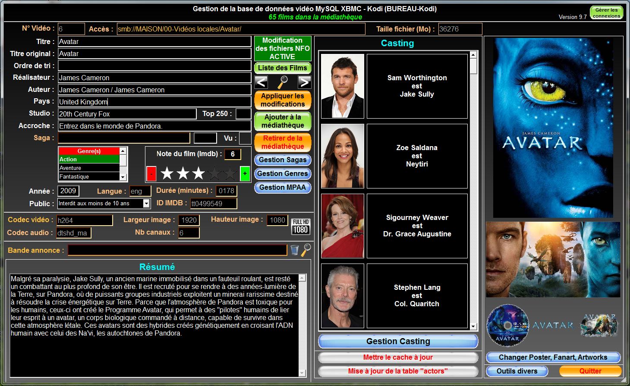Screen dimensions: 630x386
Task: Decrease film rating with red minus
Action: coord(151,174)
